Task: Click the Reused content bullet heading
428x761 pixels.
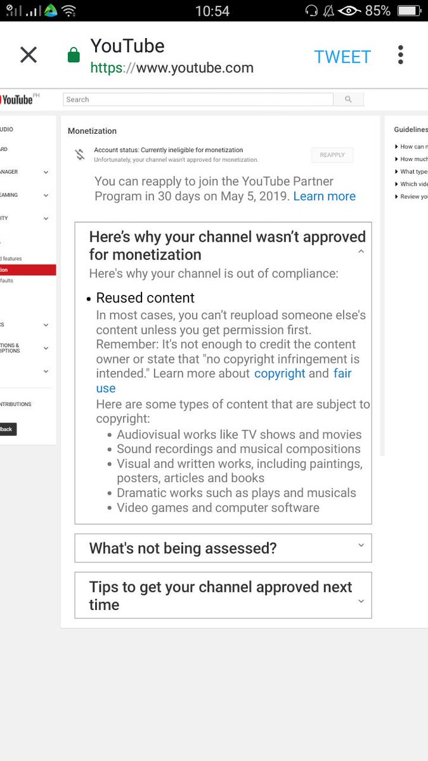Action: 145,298
